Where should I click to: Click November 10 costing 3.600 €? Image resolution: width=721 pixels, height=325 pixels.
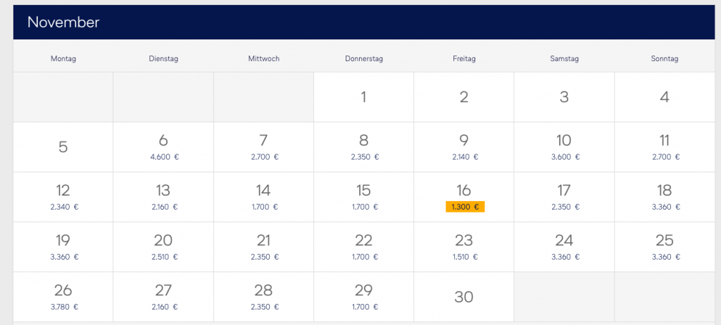pos(564,147)
